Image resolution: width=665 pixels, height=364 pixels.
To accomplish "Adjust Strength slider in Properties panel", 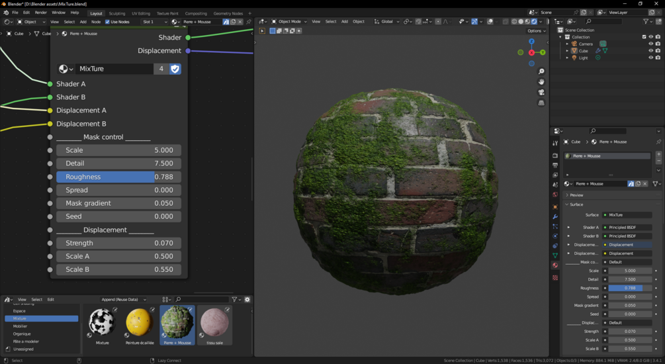I will (x=630, y=332).
